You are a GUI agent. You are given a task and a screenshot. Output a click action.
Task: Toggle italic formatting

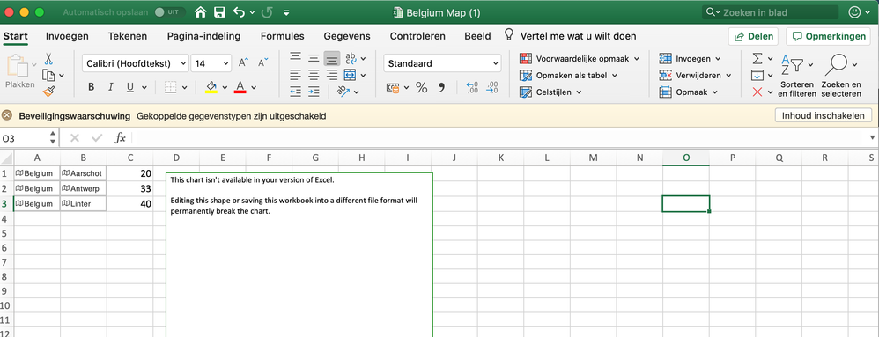click(x=110, y=87)
